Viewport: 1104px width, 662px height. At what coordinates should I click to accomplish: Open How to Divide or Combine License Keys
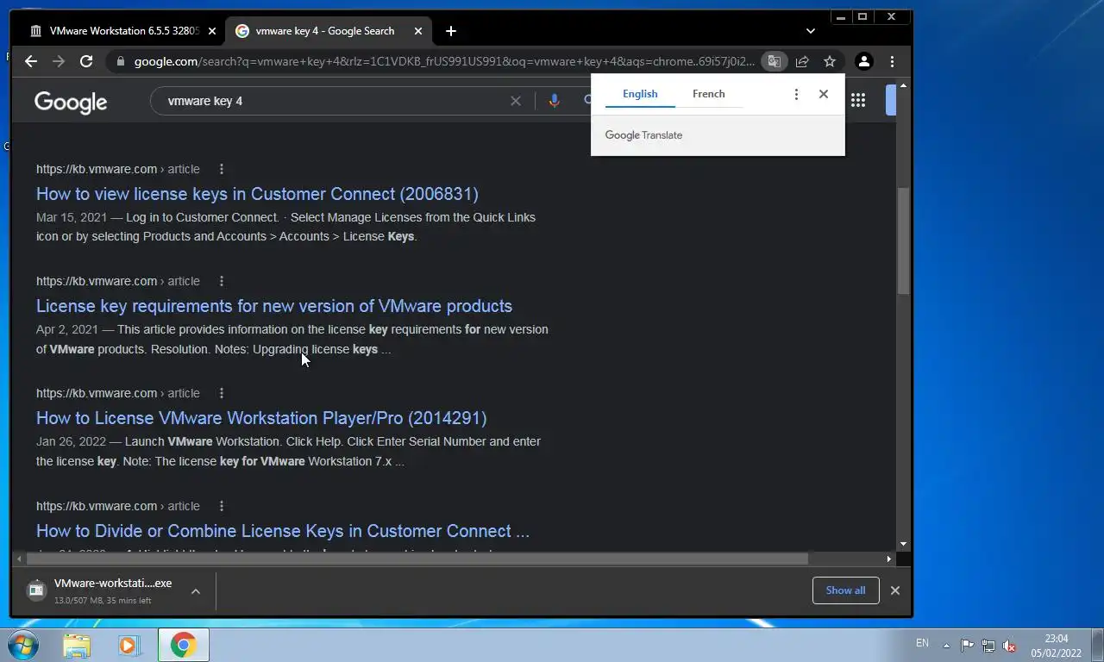coord(283,531)
